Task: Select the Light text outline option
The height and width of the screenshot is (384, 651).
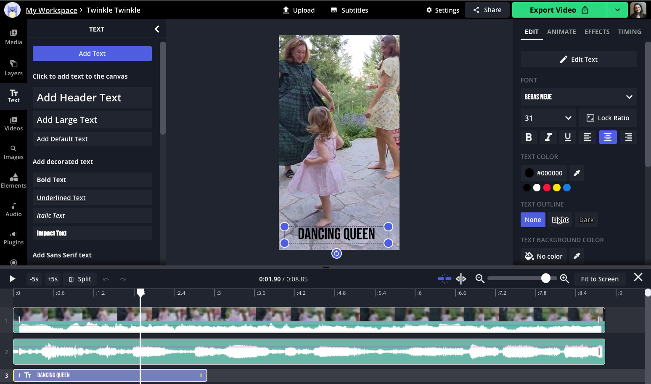Action: (x=560, y=220)
